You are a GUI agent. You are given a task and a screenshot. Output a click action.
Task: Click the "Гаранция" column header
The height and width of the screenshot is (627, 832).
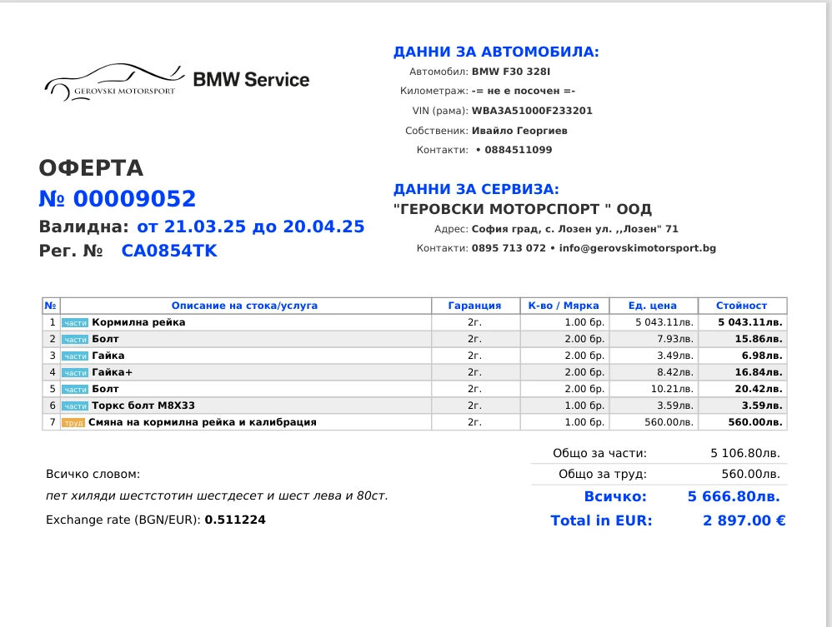pyautogui.click(x=475, y=306)
